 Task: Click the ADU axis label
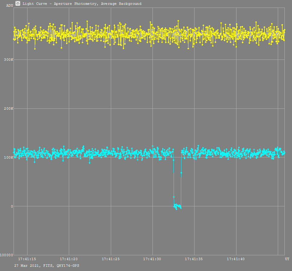click(x=10, y=6)
